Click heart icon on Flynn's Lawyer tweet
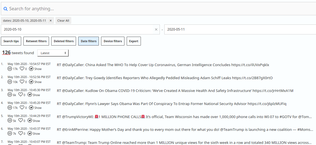 pos(22,108)
